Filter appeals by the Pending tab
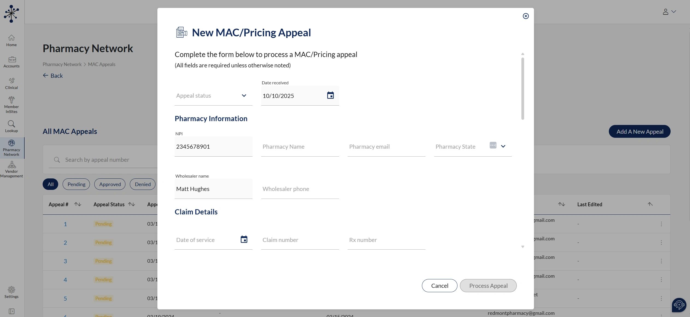The height and width of the screenshot is (317, 690). tap(76, 184)
